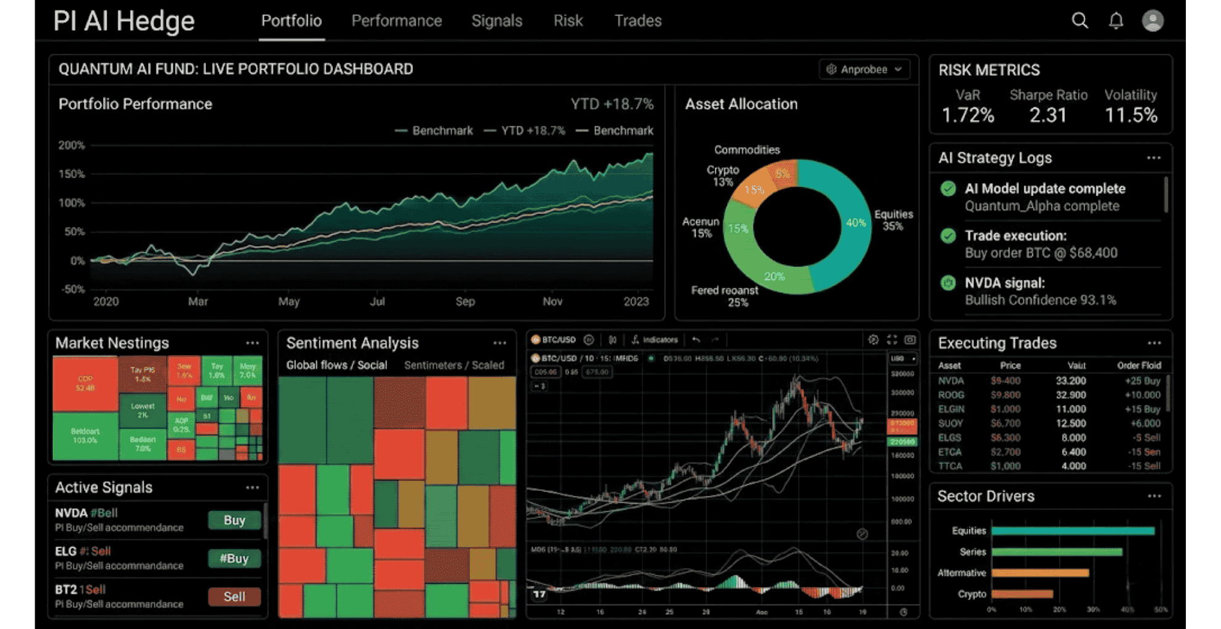Open the AI Strategy Logs options menu
The width and height of the screenshot is (1221, 629).
[x=1154, y=158]
